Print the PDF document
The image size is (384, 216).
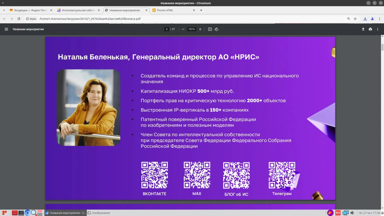(370, 29)
